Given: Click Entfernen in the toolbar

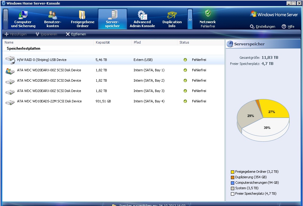Looking at the screenshot, I should point(76,34).
